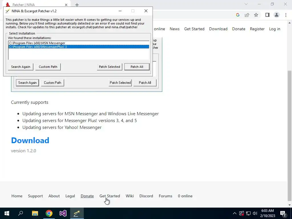The height and width of the screenshot is (219, 292).
Task: Open Windows taskbar search
Action: 21,213
